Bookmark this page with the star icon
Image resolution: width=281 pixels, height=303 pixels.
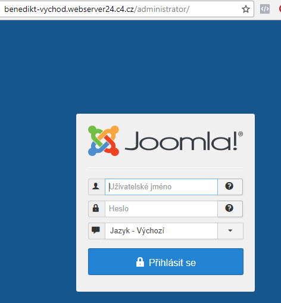(246, 9)
